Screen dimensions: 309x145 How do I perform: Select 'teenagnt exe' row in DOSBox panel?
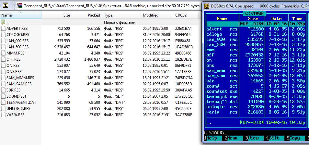[x=256, y=96]
